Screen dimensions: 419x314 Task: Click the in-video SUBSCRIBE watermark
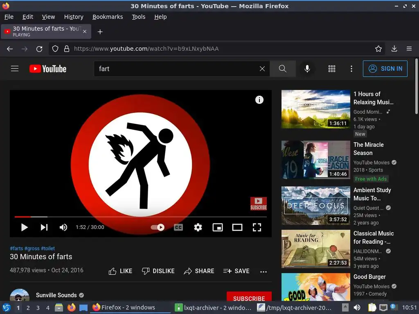click(x=259, y=204)
